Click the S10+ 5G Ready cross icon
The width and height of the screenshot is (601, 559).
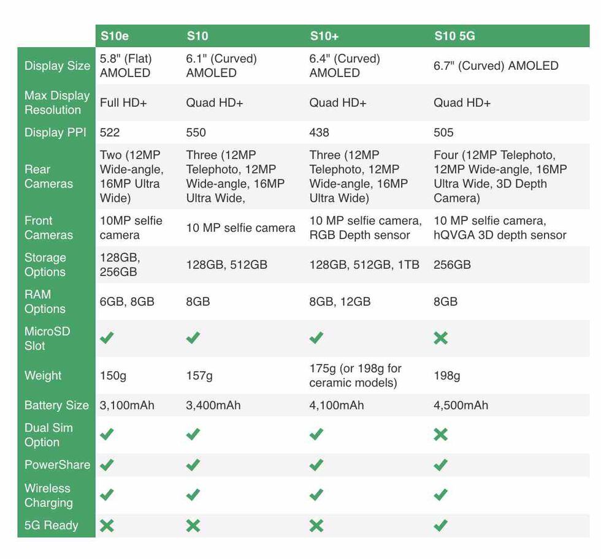pyautogui.click(x=316, y=525)
